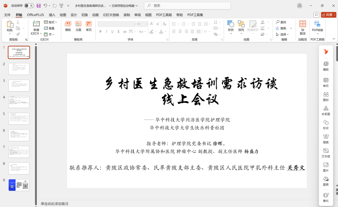Click the Increase Font Size icon
The image size is (338, 207).
click(151, 24)
